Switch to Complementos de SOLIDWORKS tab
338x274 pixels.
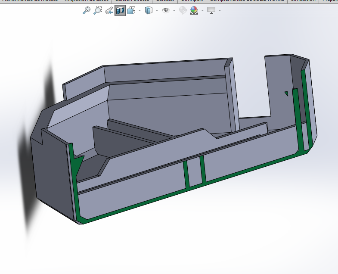(x=247, y=1)
